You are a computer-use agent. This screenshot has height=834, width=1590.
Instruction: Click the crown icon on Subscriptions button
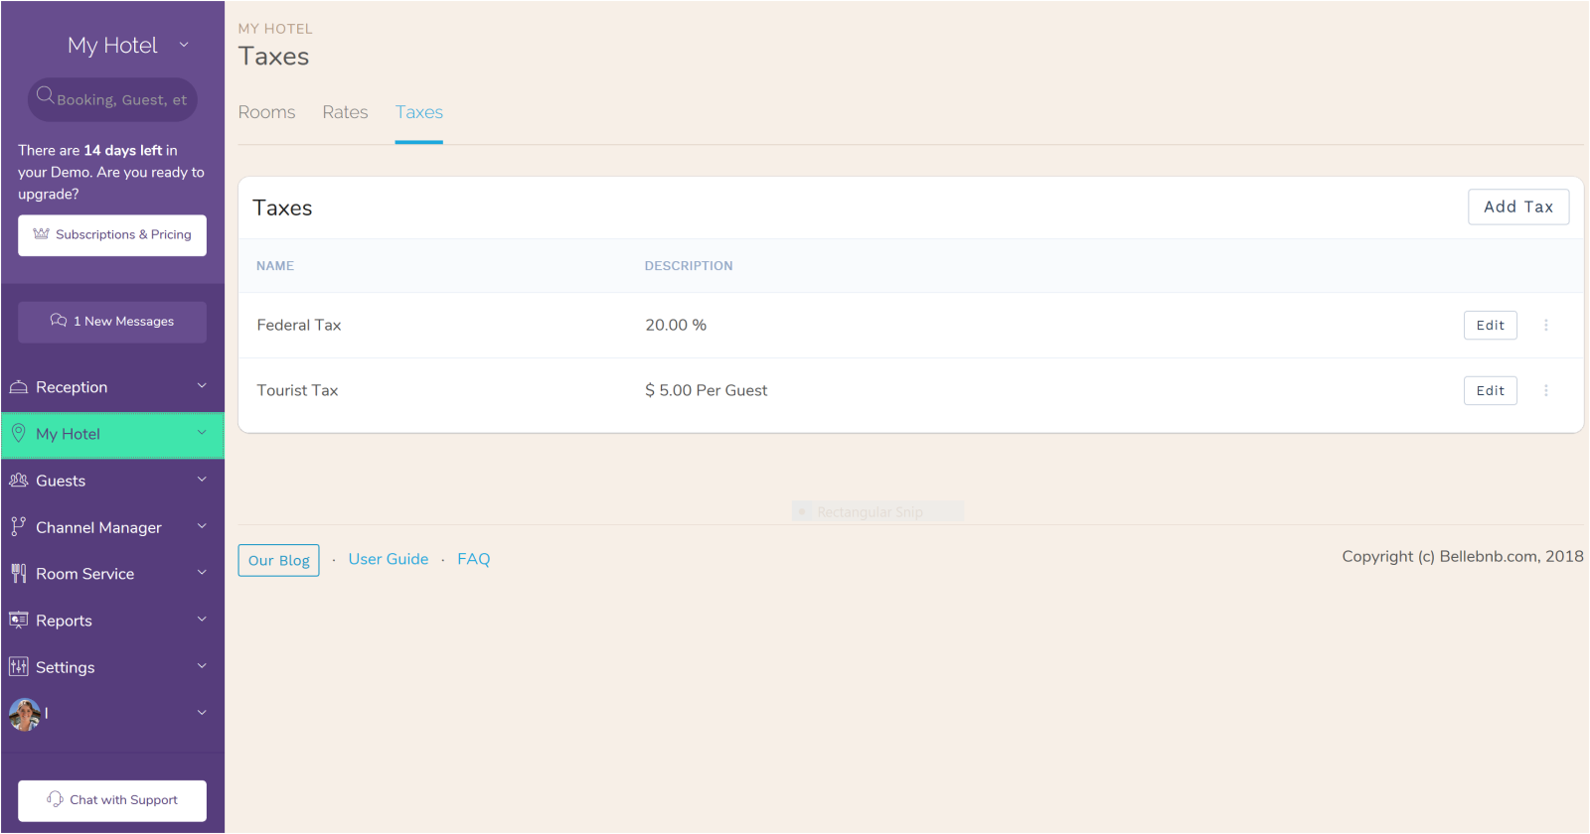[x=41, y=234]
